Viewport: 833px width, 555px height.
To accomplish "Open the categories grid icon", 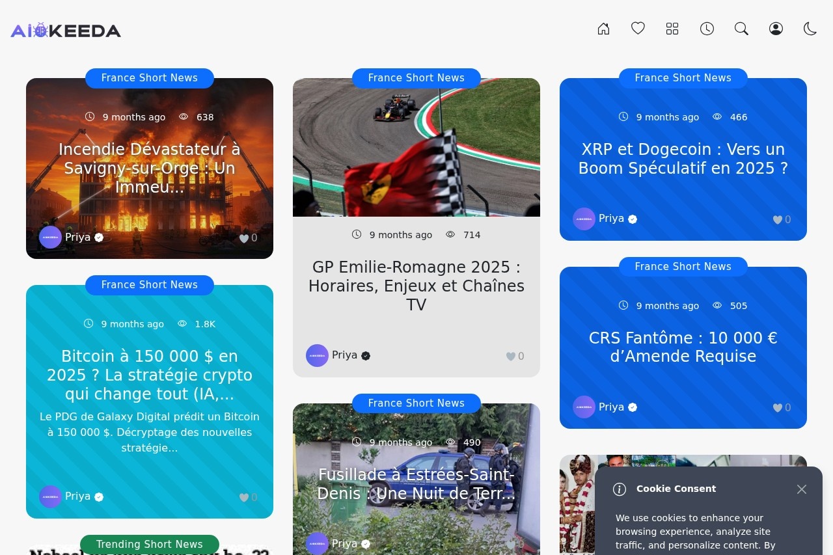I will pyautogui.click(x=672, y=29).
